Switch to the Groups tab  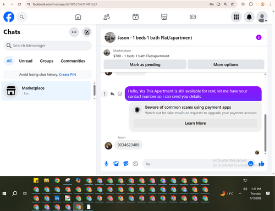coord(47,61)
